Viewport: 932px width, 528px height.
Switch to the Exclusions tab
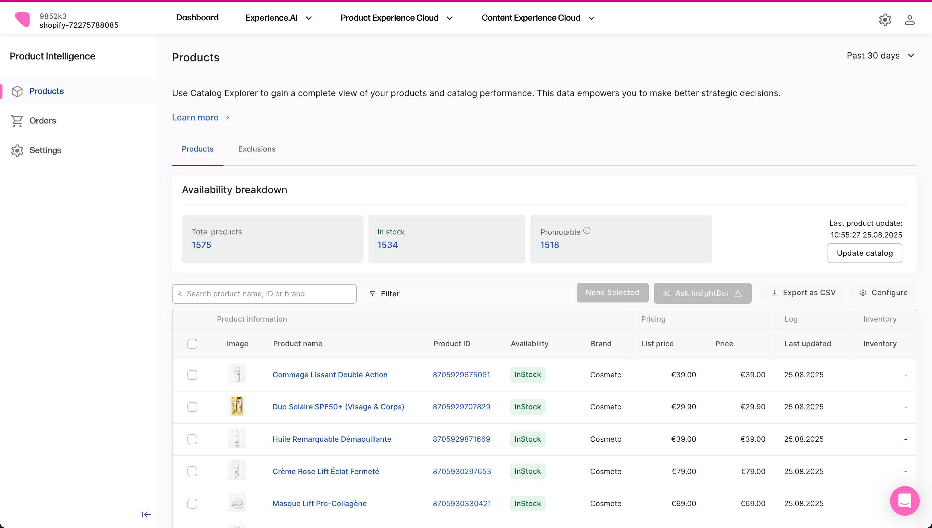click(256, 149)
